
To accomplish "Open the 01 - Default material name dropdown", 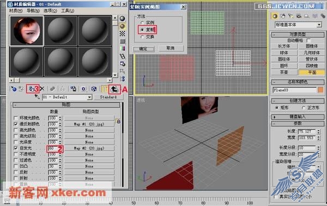I will click(x=67, y=97).
